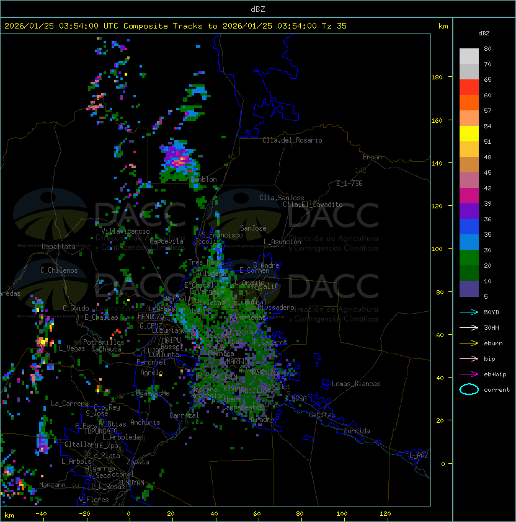Click the 'Clla.SanJose' label
516x522 pixels.
(282, 198)
